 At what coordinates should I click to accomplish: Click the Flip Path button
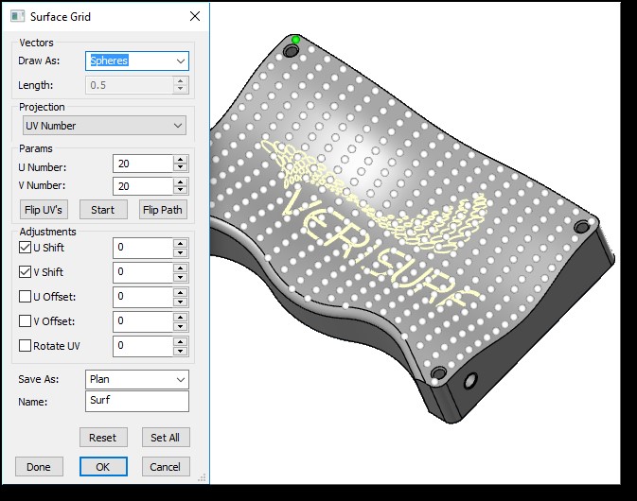click(x=163, y=210)
